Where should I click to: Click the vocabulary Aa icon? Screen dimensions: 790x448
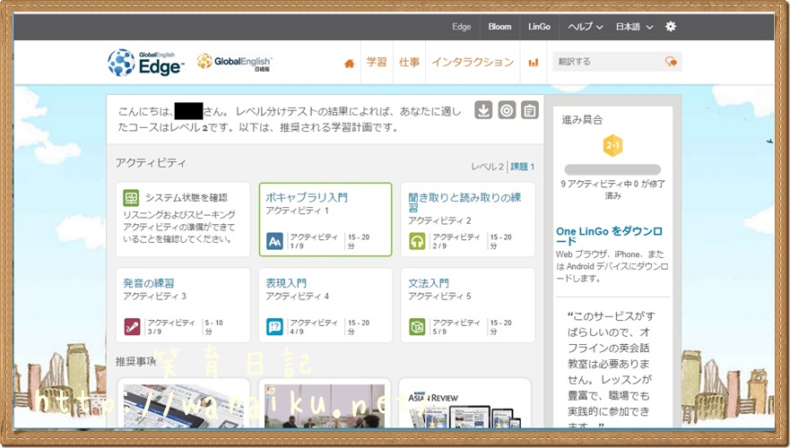coord(274,241)
